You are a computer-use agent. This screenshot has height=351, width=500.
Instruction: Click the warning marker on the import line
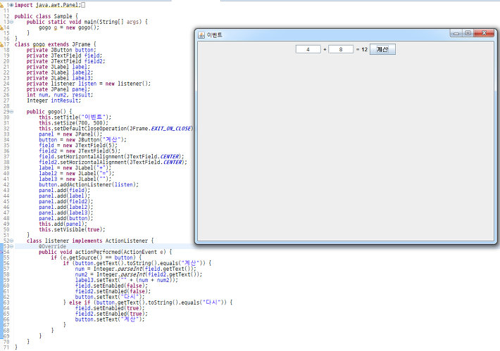pyautogui.click(x=1, y=5)
